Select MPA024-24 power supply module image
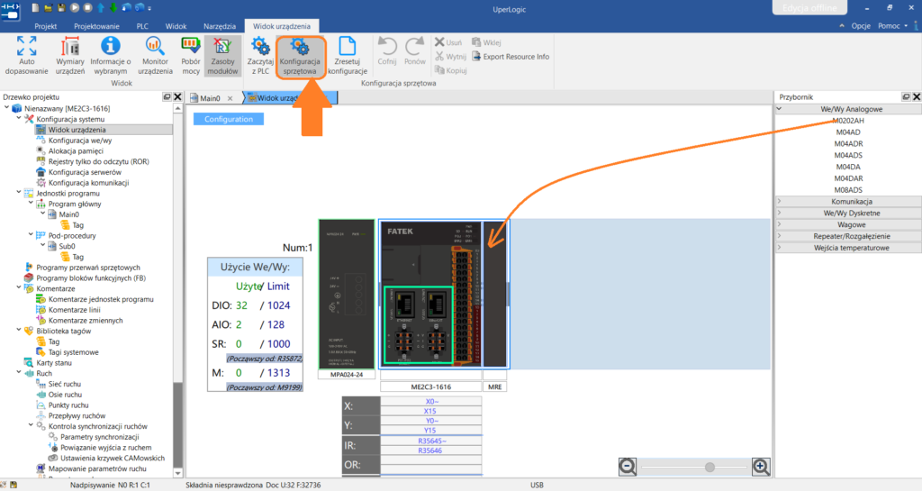Viewport: 922px width, 491px height. click(x=347, y=294)
